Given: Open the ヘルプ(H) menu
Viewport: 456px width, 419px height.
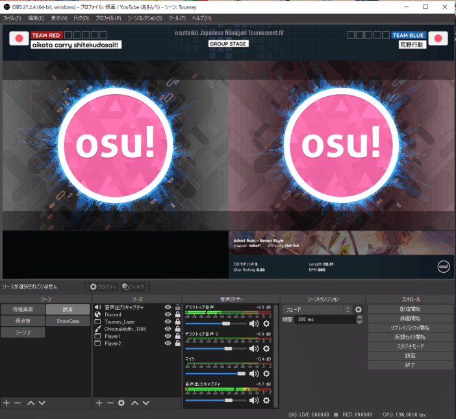Looking at the screenshot, I should [x=201, y=18].
